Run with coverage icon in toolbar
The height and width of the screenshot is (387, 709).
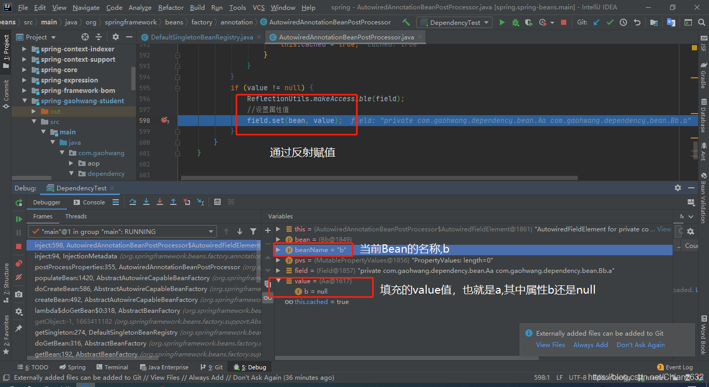point(529,22)
